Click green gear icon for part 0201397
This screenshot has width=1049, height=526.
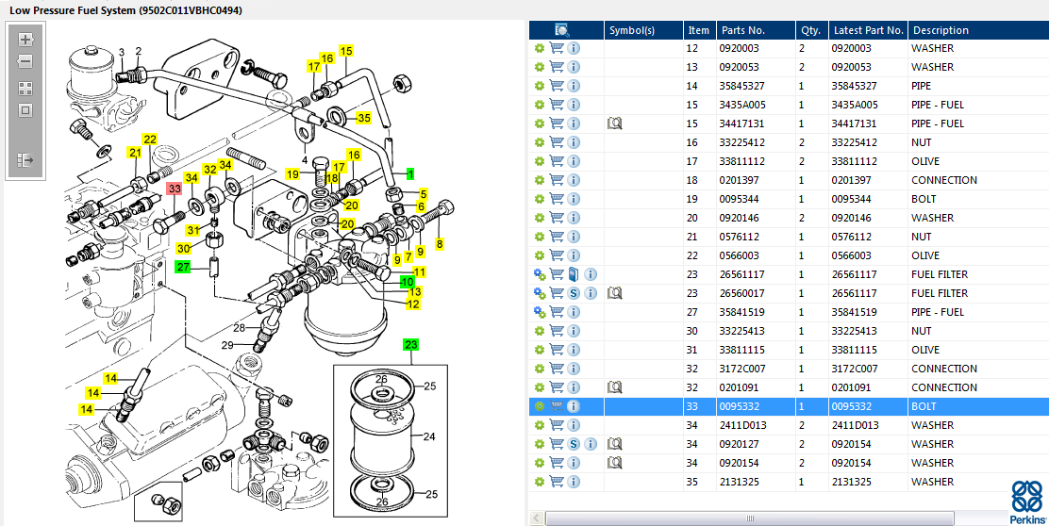(540, 180)
